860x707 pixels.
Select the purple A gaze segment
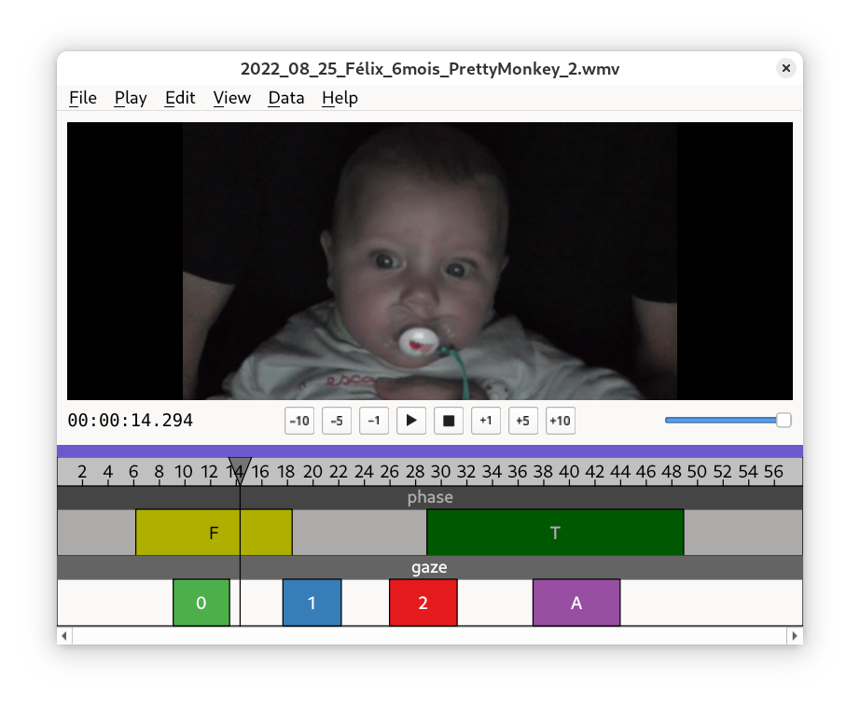(x=576, y=603)
